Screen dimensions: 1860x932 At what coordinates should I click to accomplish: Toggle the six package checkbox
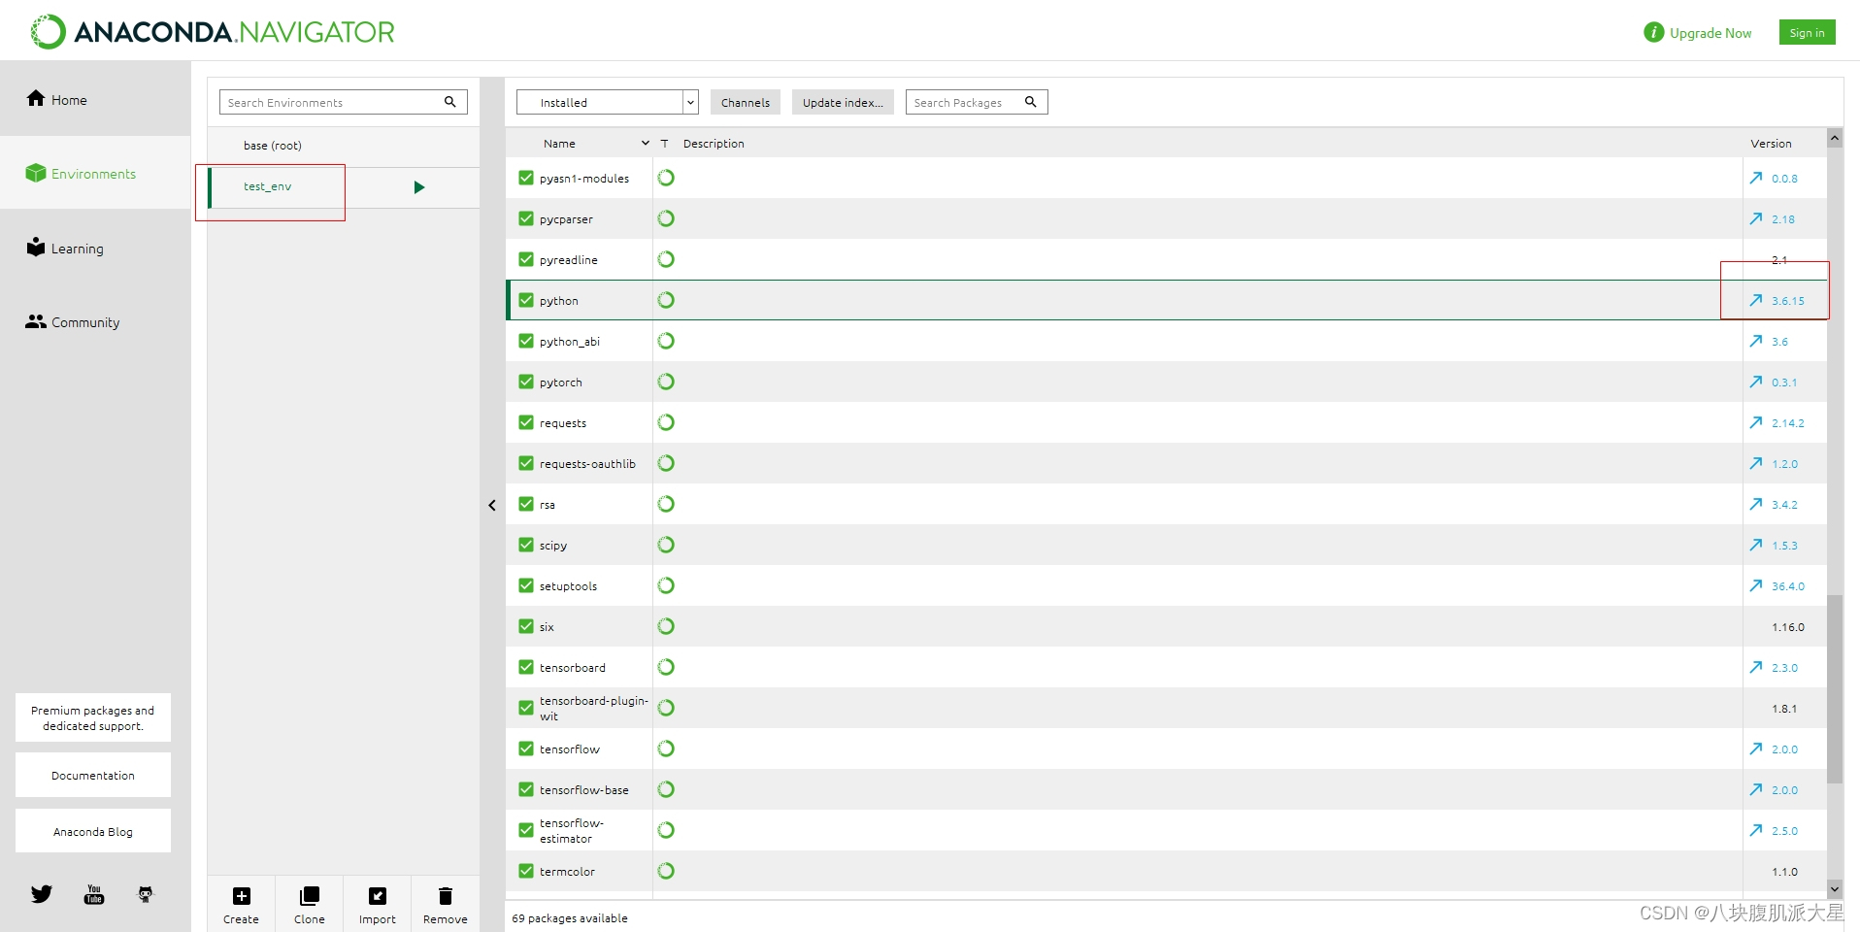coord(526,626)
